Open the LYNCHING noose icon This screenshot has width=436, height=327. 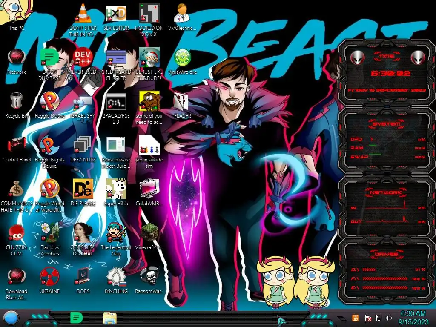tap(116, 276)
